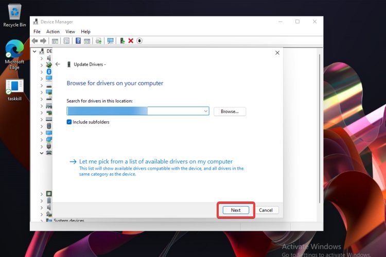The height and width of the screenshot is (257, 386).
Task: Select the taskkill desktop shortcut
Action: [14, 86]
